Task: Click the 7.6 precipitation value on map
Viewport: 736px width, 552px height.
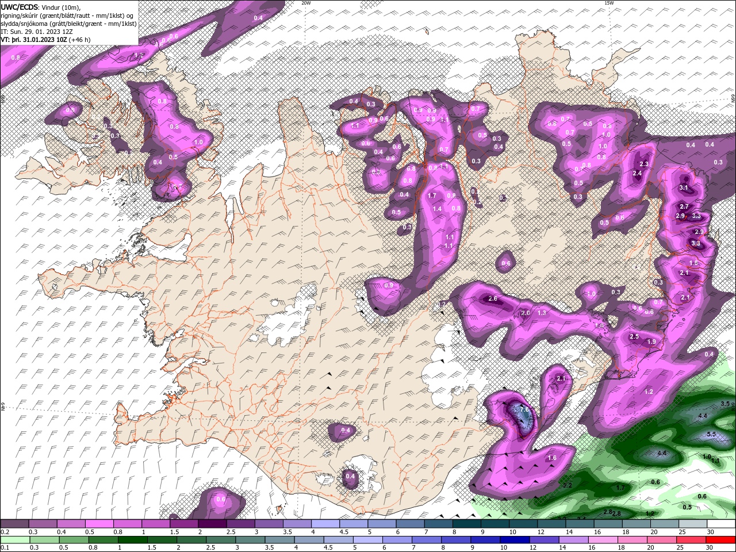Action: [x=524, y=409]
